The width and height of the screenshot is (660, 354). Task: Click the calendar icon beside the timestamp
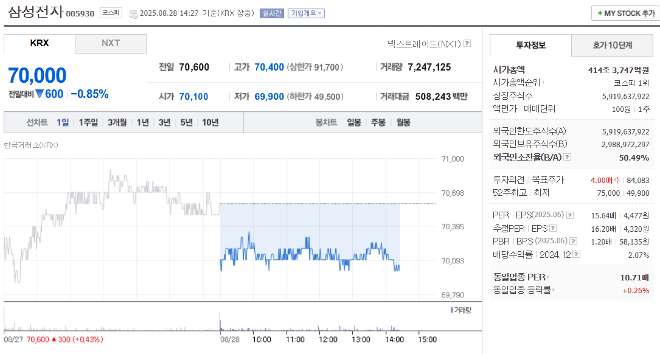tap(133, 14)
